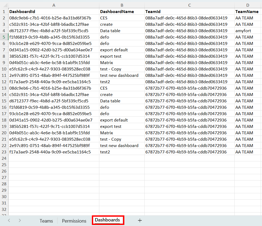Screen dimensions: 262x226
Task: Click ID 0d4b051c-ab3c in row 9
Action: (x=54, y=62)
